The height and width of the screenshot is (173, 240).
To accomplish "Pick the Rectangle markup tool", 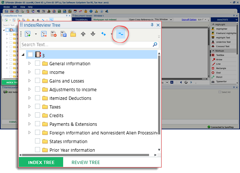I will [221, 68].
